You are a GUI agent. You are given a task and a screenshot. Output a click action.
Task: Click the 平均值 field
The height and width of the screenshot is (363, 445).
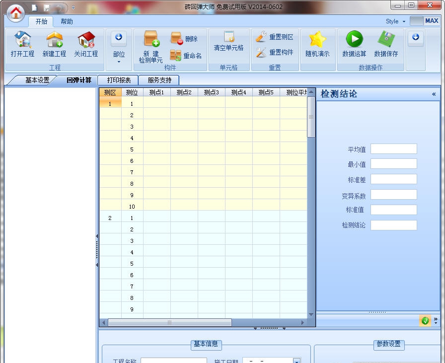[x=394, y=148]
